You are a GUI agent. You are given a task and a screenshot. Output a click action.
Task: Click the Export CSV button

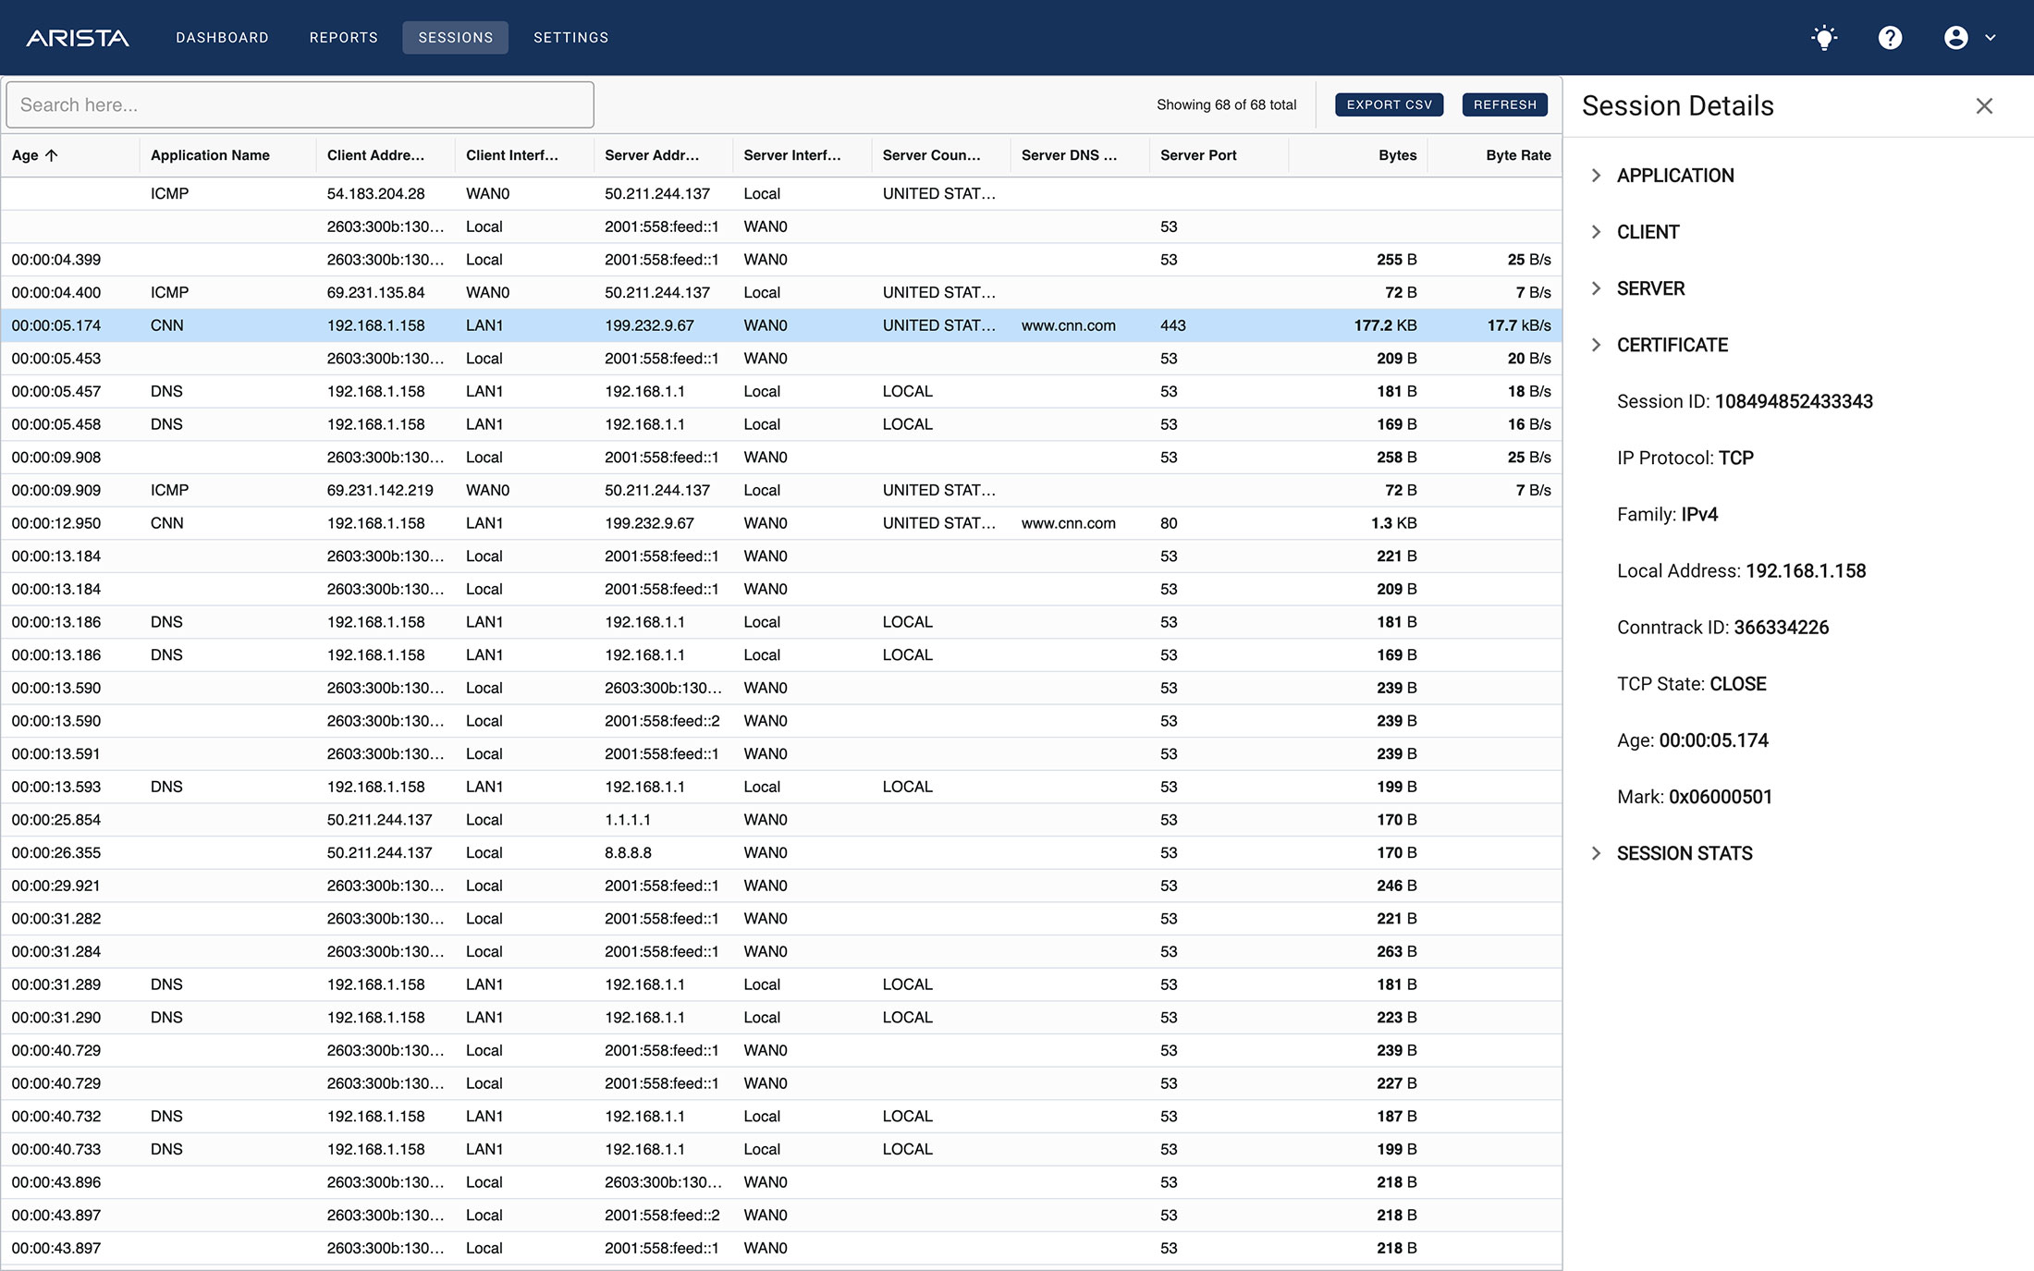click(x=1389, y=104)
